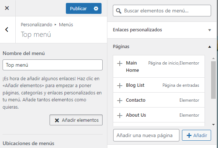Viewport: 218px width, 148px height.
Task: Click the Publicar button
Action: 78,8
